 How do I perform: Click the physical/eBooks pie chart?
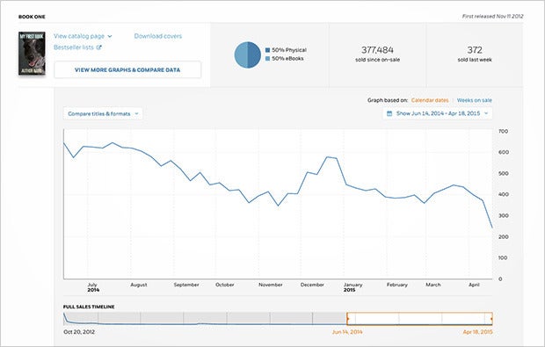pyautogui.click(x=248, y=54)
